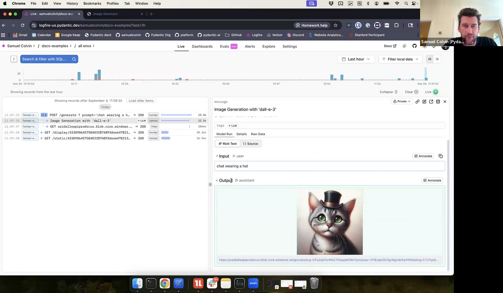
Task: Switch output view to Source
Action: point(250,144)
